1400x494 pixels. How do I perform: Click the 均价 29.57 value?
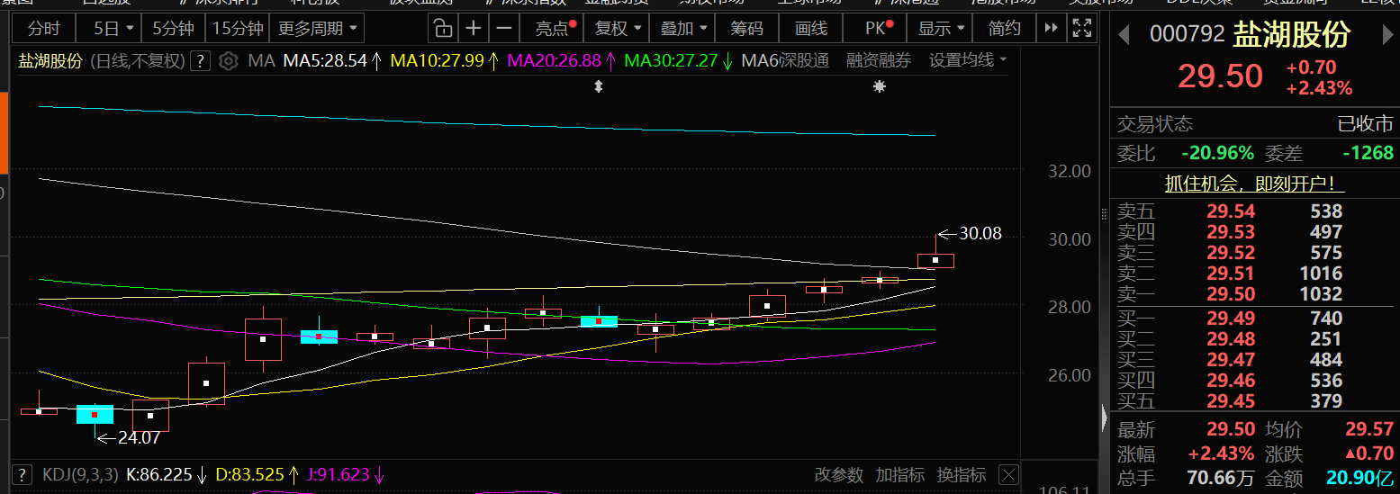[x=1368, y=430]
